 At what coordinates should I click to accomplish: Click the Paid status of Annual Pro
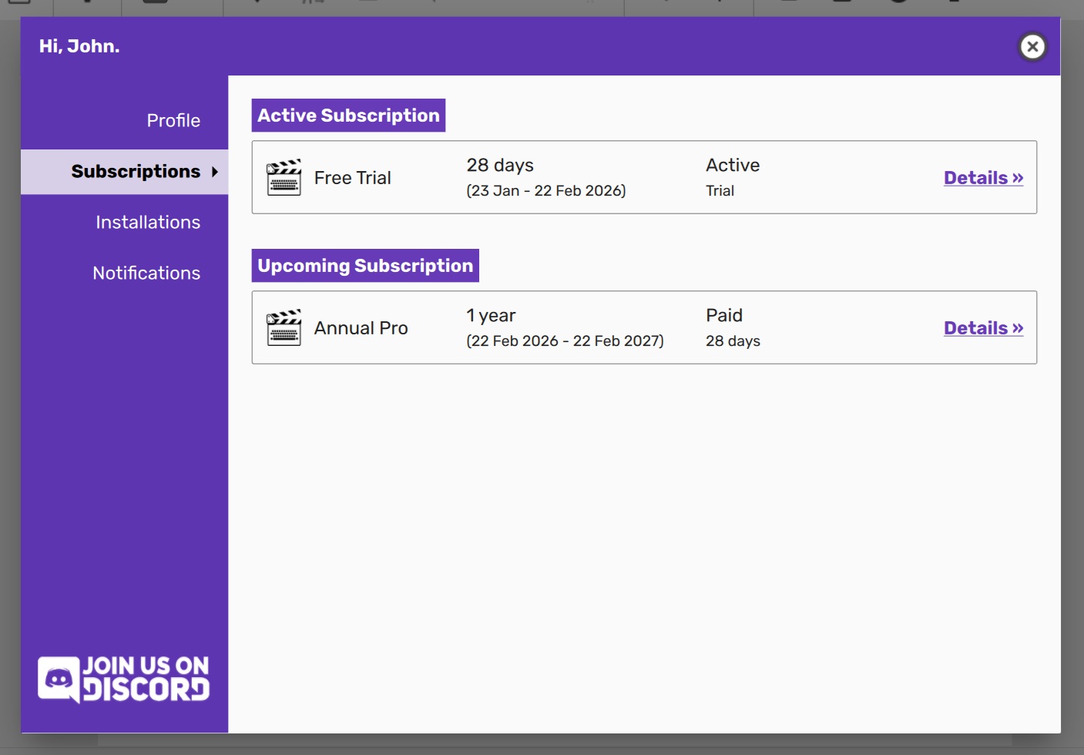pos(724,316)
